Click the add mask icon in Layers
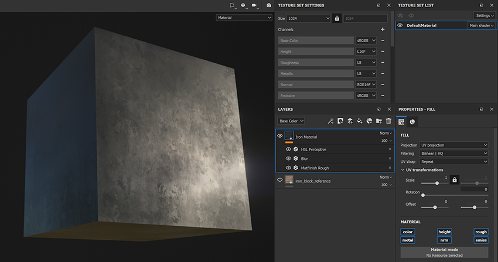Viewport: 498px width, 262px height. tap(340, 121)
